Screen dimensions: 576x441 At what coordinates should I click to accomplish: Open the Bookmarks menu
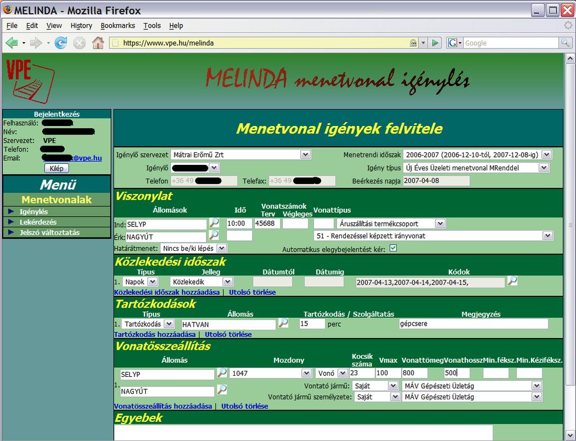click(118, 26)
